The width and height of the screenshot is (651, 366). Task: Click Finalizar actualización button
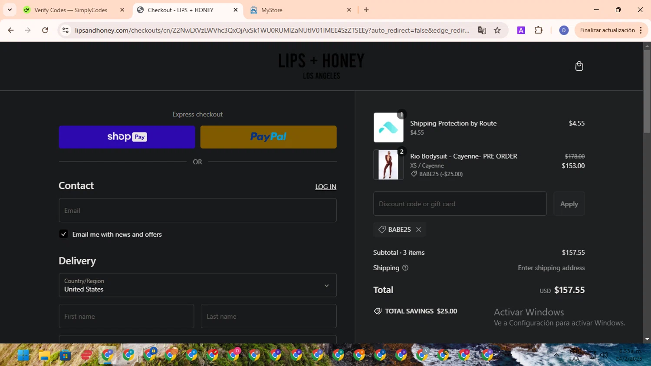[607, 30]
